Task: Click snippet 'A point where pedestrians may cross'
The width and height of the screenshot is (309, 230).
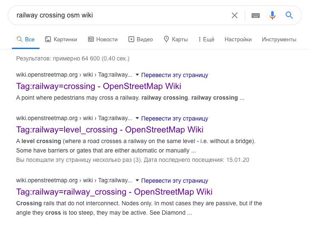Action: tap(130, 98)
